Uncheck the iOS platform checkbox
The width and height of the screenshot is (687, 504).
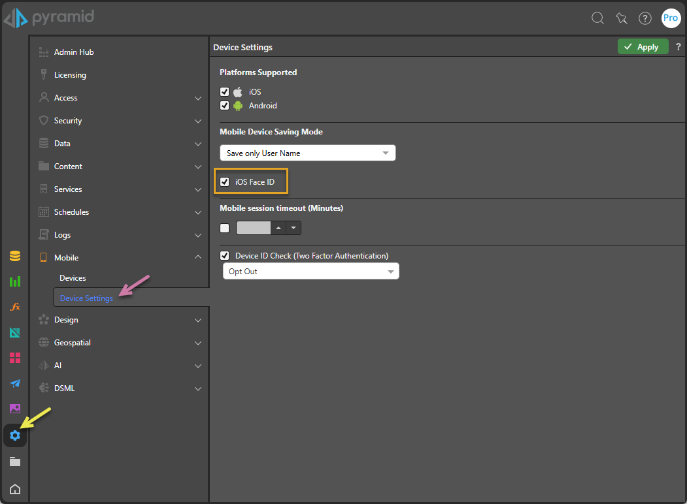point(225,92)
